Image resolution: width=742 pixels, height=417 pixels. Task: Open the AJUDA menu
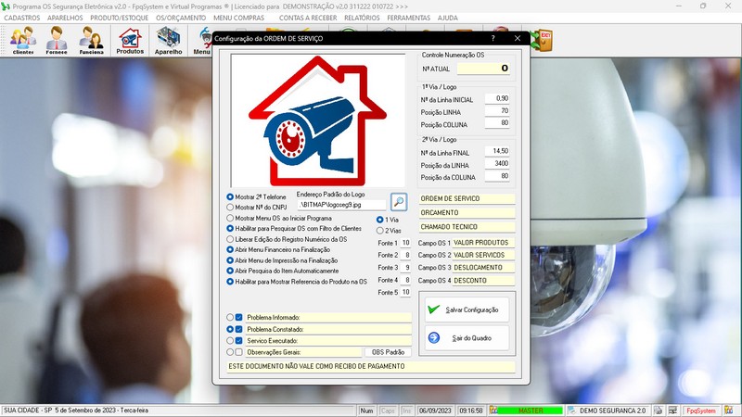click(447, 18)
